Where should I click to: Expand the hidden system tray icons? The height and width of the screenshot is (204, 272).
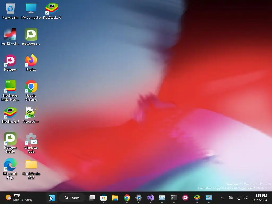click(222, 198)
